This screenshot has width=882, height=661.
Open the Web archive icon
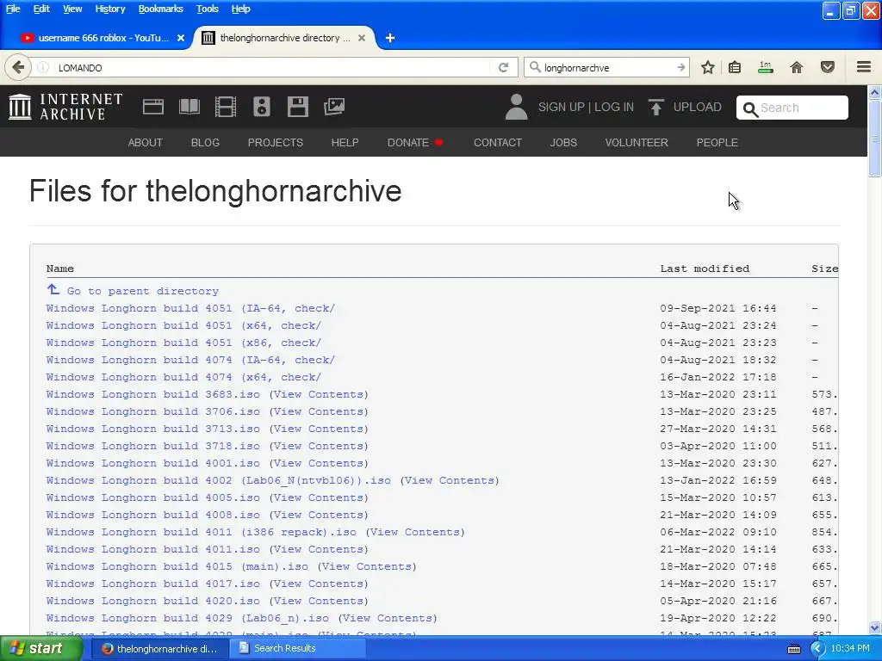click(153, 107)
